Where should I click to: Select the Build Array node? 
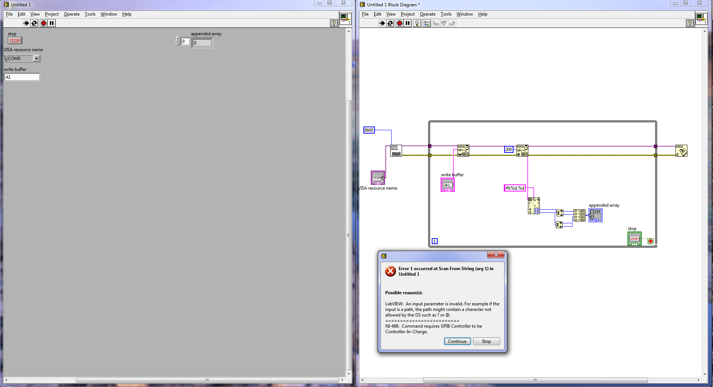tap(580, 215)
